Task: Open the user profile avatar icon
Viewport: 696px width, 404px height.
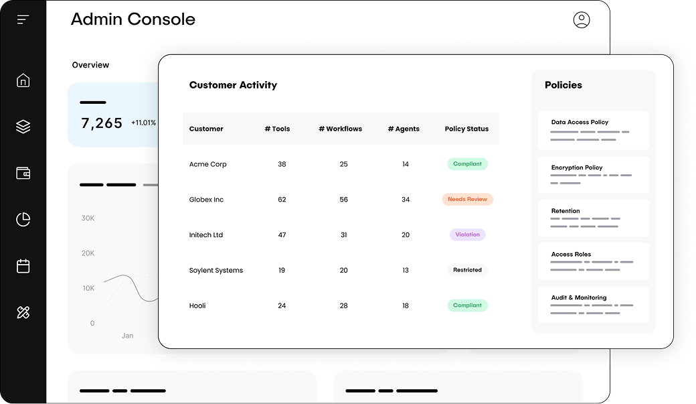Action: click(x=582, y=20)
